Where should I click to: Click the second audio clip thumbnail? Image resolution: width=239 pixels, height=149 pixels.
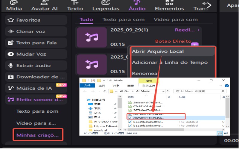tap(92, 64)
